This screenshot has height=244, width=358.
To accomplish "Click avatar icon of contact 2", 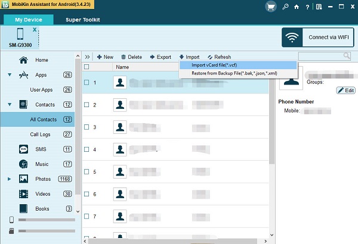I will click(120, 105).
